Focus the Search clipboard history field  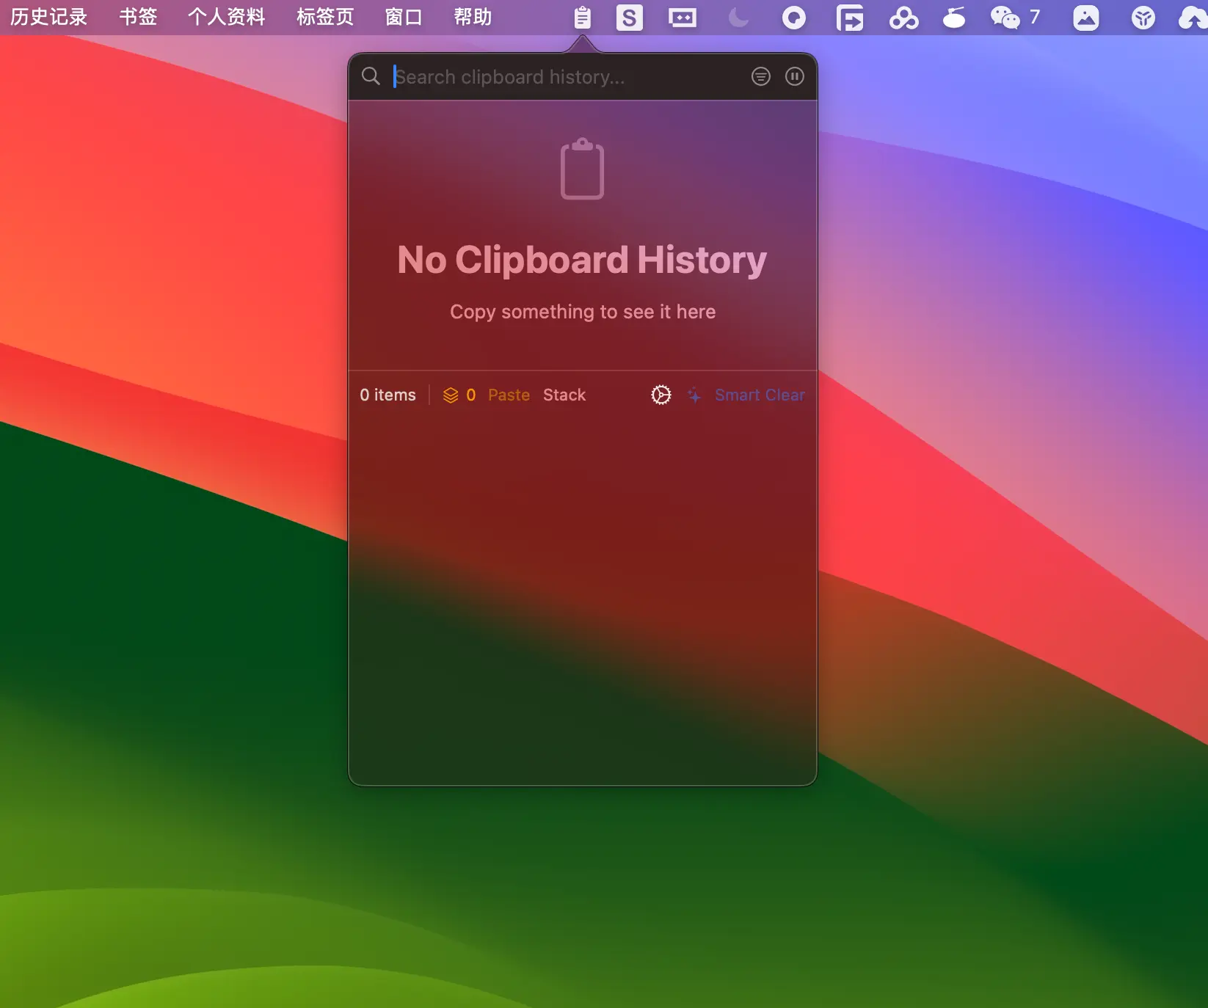tap(567, 76)
